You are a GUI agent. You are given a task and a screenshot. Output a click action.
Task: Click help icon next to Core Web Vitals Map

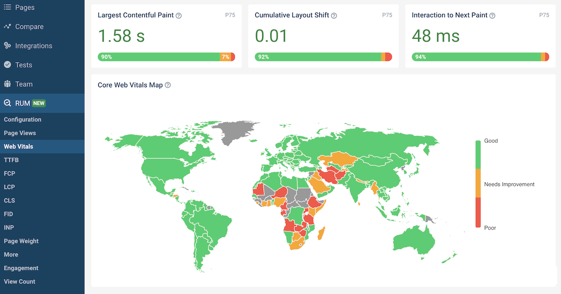(168, 85)
